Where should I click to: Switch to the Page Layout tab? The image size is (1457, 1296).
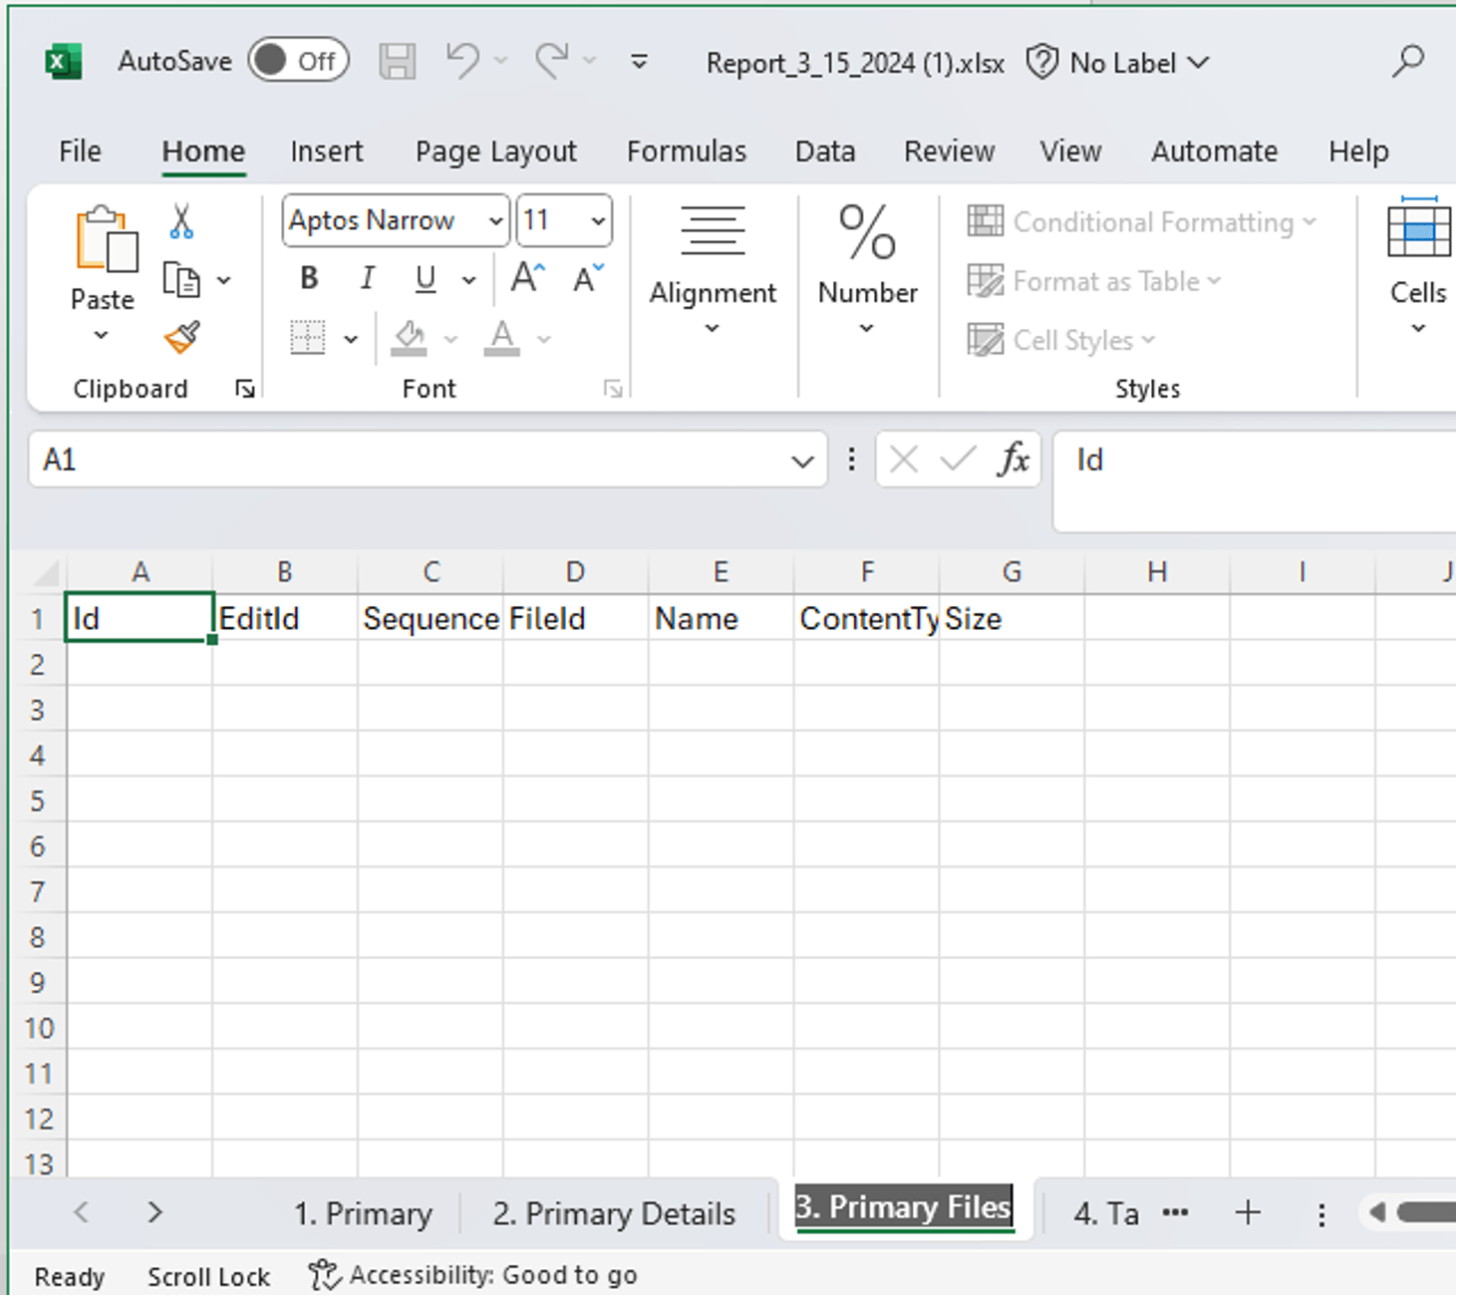(x=496, y=152)
